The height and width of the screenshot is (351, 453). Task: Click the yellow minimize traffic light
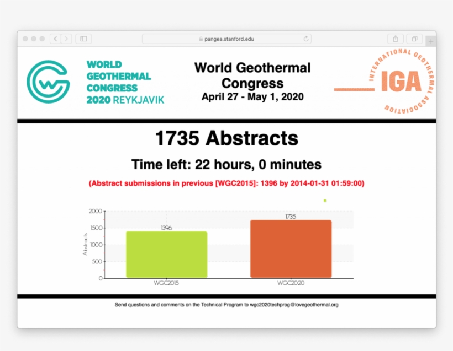coord(33,39)
